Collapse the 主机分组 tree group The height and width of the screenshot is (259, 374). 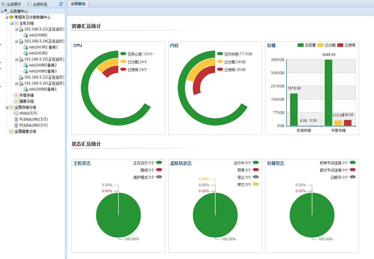(x=12, y=23)
